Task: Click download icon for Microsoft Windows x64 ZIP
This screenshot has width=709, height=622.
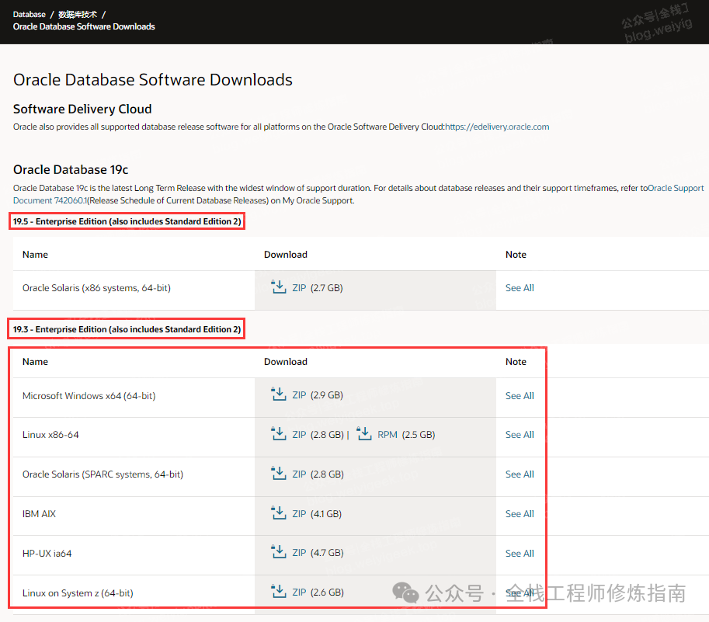Action: pos(279,394)
